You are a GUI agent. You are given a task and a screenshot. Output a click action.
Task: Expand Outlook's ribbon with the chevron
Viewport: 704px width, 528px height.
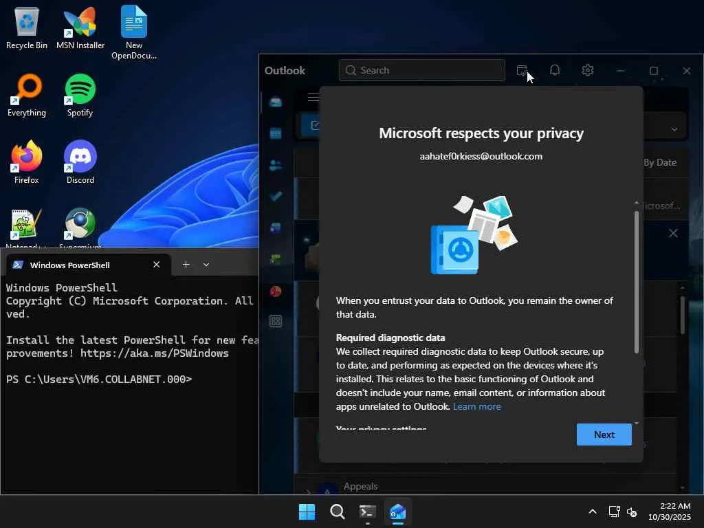(674, 129)
